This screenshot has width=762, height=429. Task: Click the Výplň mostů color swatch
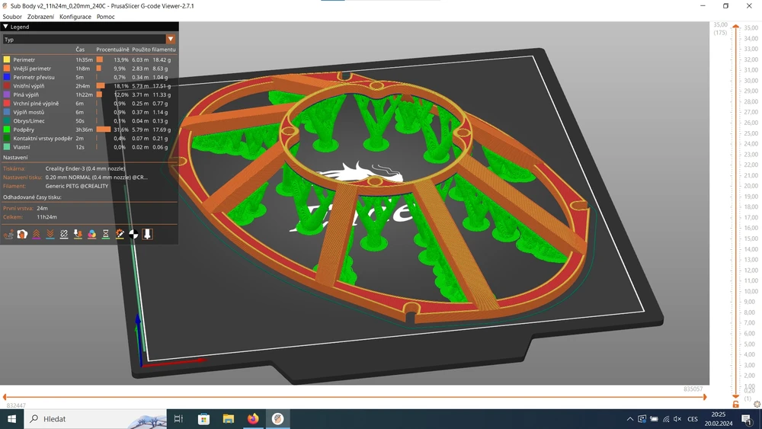7,112
